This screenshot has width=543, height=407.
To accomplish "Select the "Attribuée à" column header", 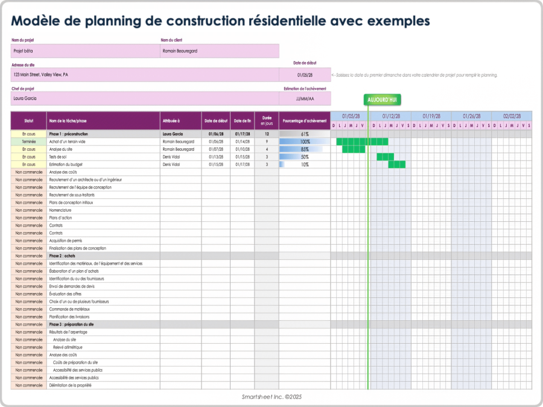I will (181, 121).
